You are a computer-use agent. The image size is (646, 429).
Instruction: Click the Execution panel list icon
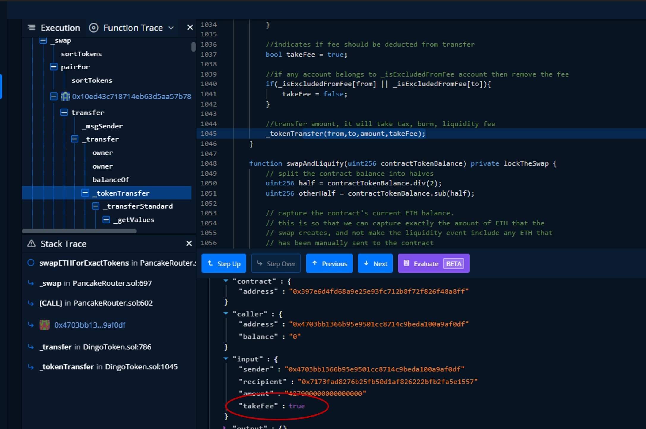click(x=31, y=28)
